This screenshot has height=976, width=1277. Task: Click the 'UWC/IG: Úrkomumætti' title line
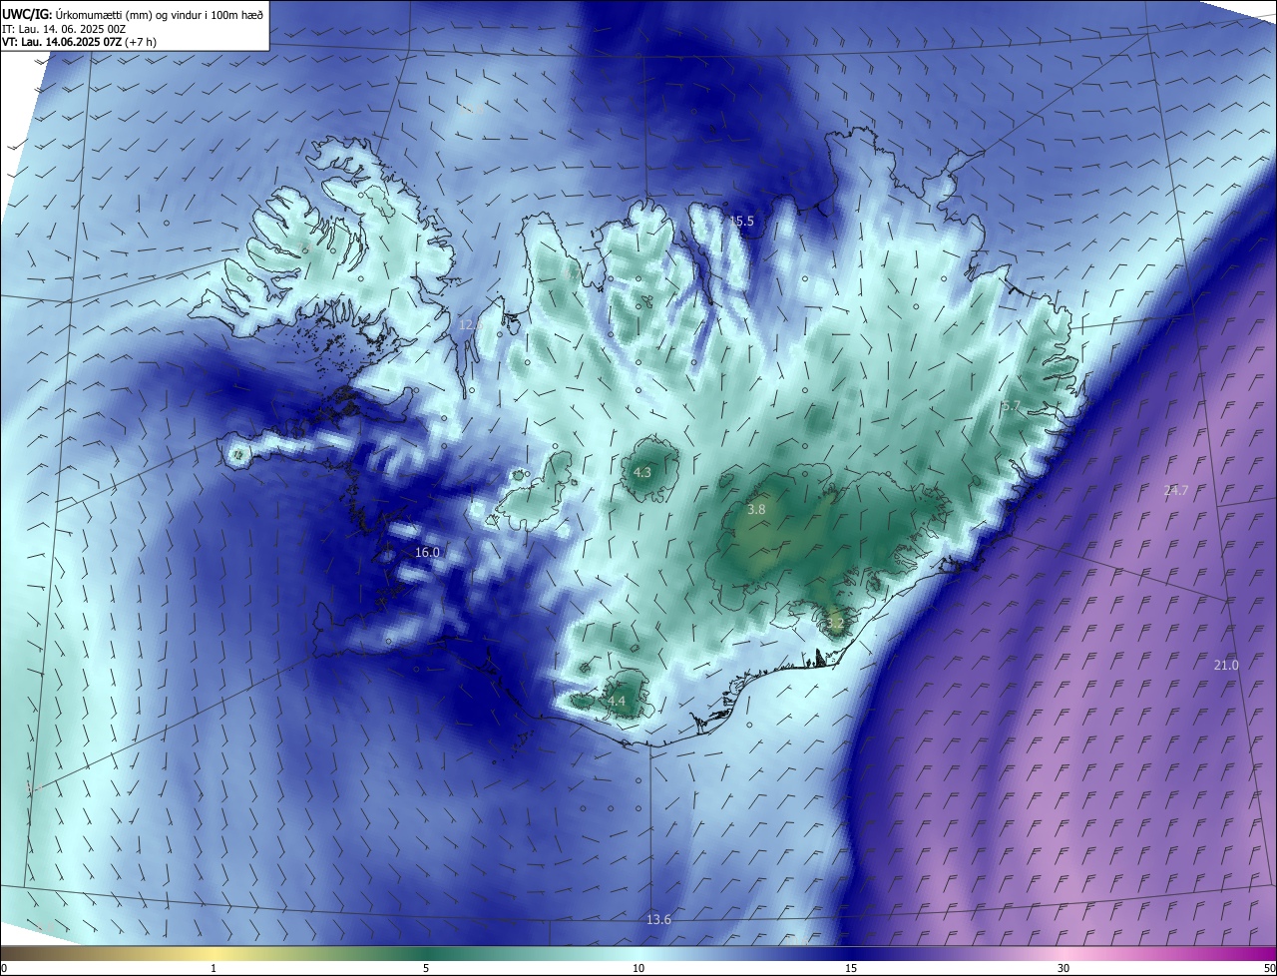click(x=133, y=13)
